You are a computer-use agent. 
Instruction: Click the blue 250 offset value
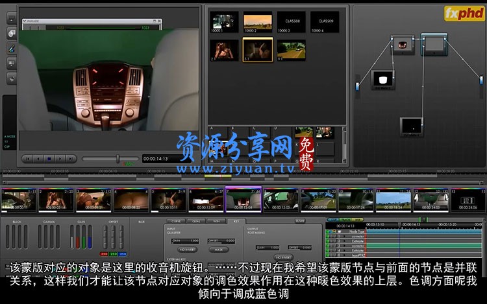click(123, 254)
